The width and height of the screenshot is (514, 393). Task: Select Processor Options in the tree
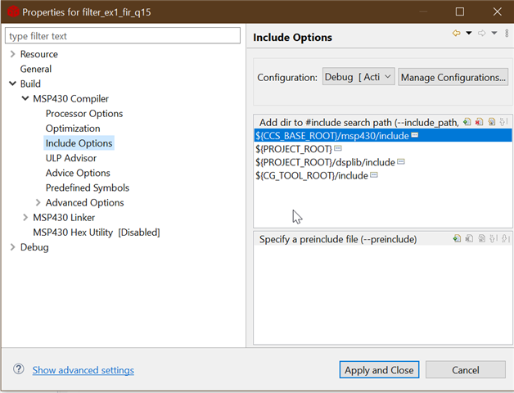(84, 114)
